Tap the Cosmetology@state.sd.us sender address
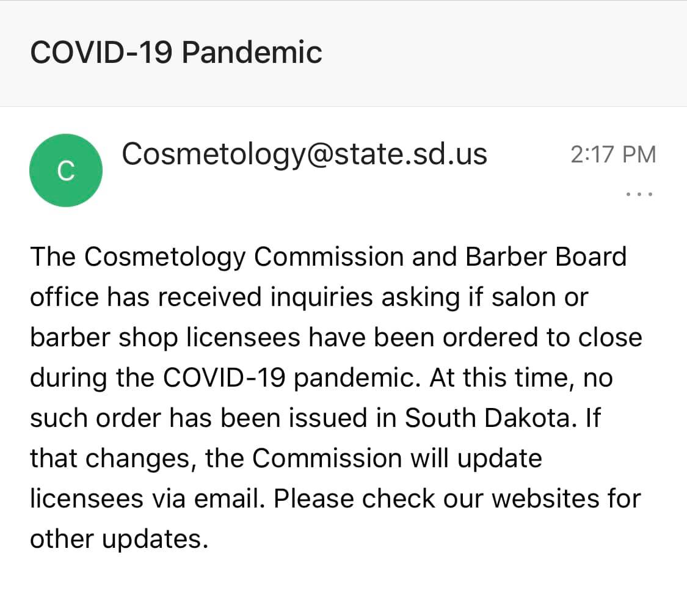 tap(304, 153)
